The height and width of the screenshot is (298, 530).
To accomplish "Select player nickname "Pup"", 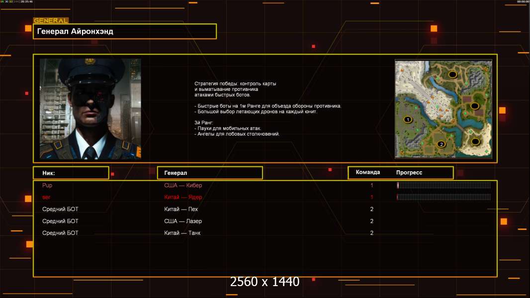I will coord(47,185).
